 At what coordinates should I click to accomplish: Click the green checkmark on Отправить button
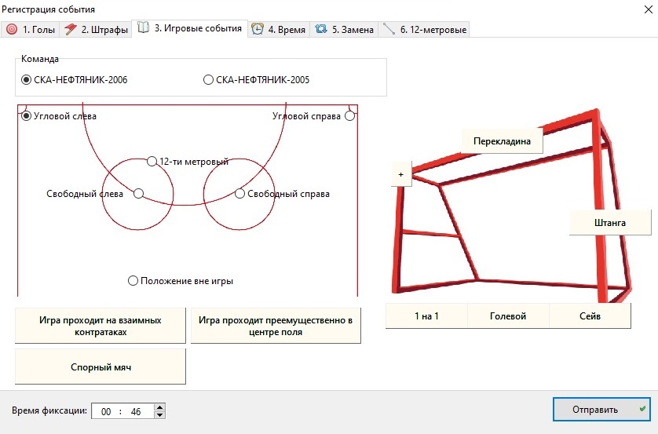click(x=642, y=409)
